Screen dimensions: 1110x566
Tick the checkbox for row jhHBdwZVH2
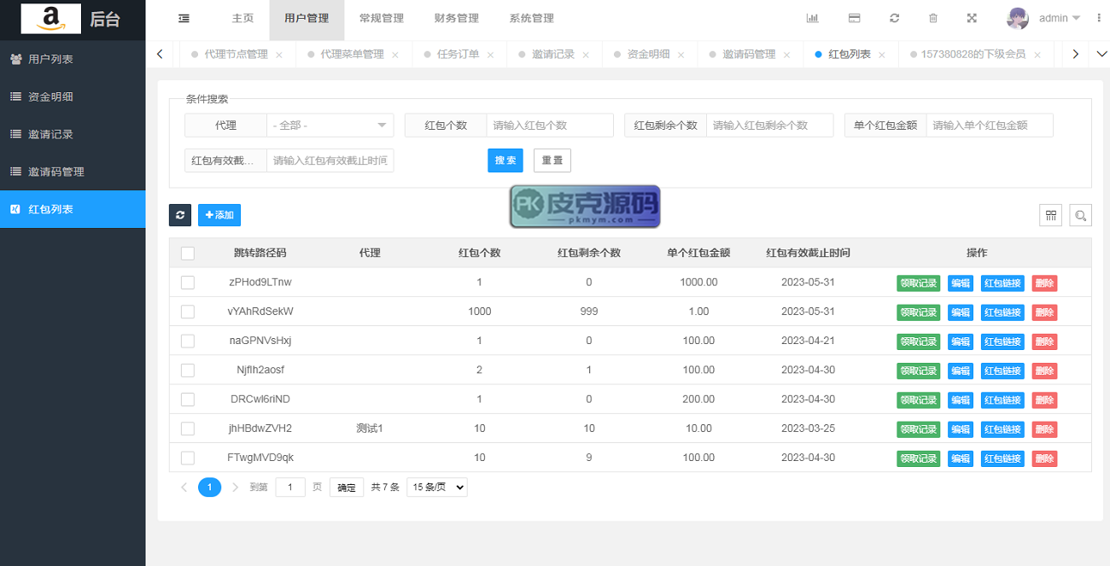188,429
